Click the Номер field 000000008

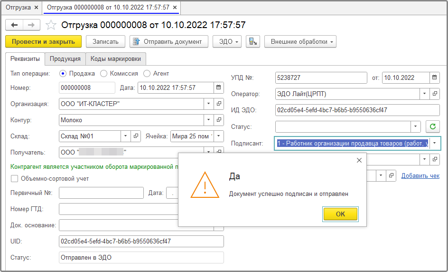point(87,87)
